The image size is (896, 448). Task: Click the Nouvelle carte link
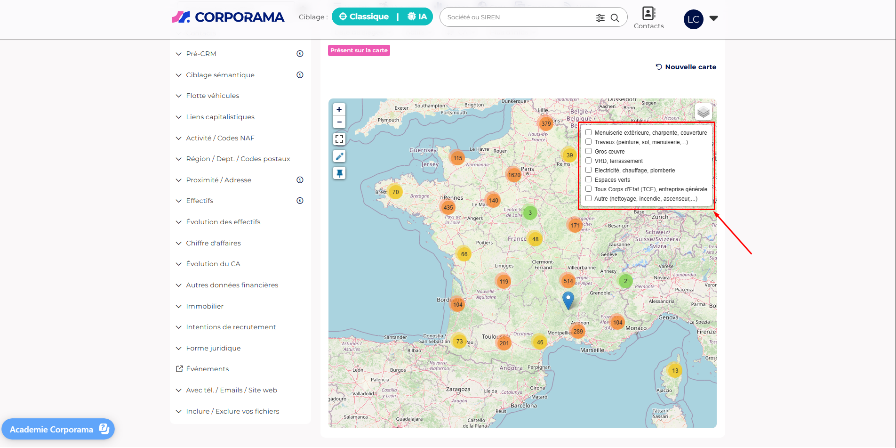(x=686, y=67)
